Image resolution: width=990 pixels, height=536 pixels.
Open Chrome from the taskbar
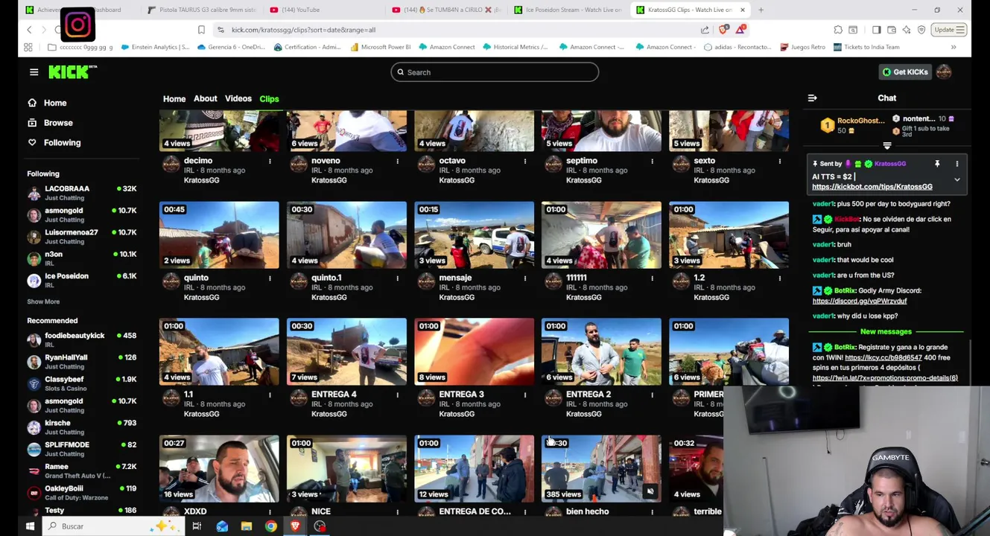[270, 526]
